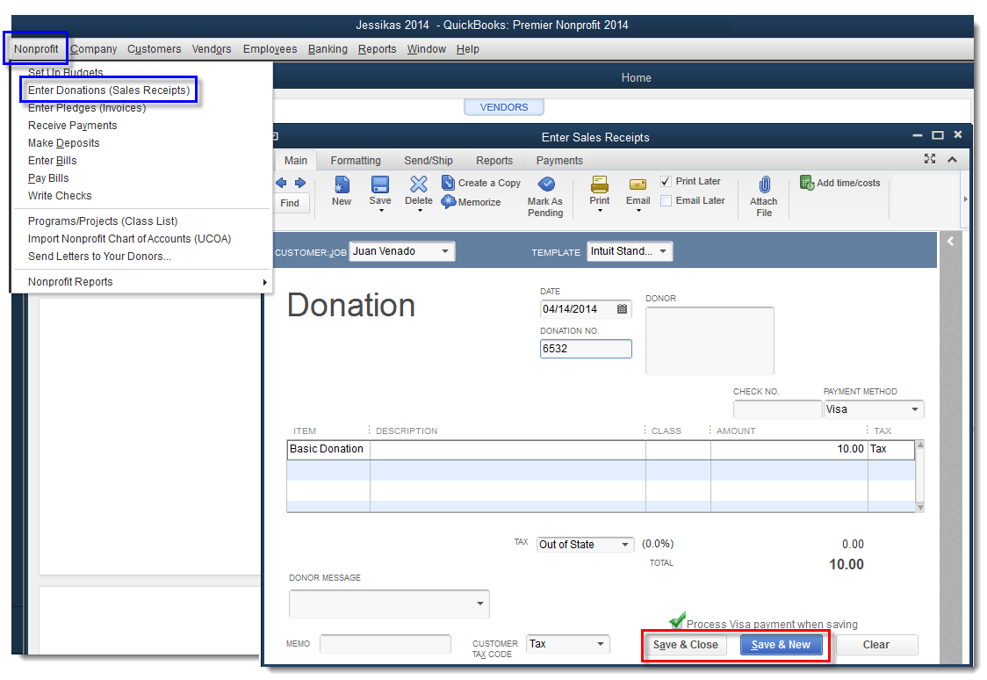
Task: Switch to the Formatting tab
Action: (356, 161)
